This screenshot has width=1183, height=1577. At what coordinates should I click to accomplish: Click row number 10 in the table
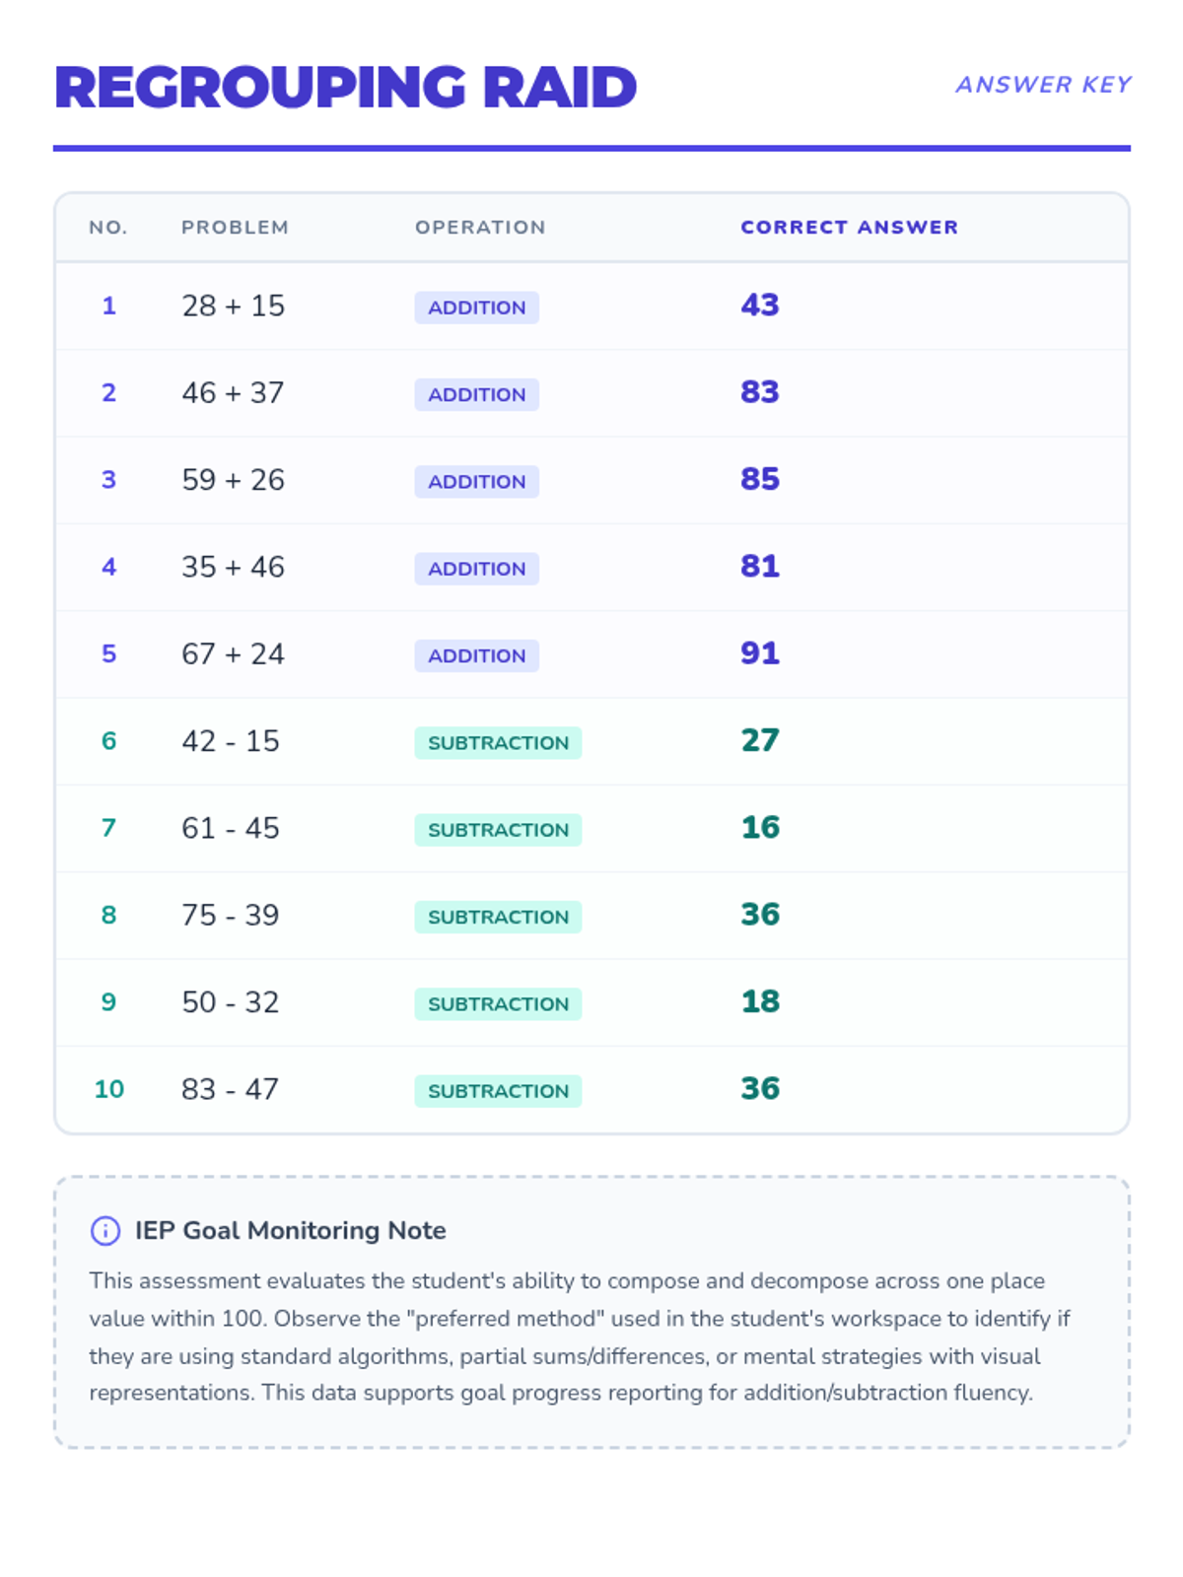pyautogui.click(x=108, y=1089)
